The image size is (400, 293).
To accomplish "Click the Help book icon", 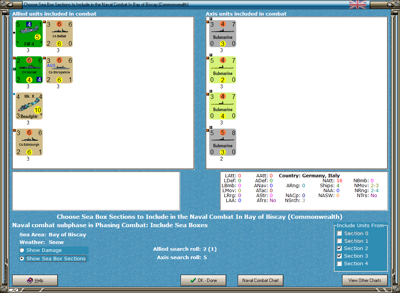I will 30,280.
